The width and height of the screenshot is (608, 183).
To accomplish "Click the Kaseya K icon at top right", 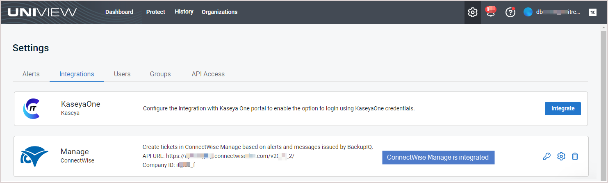I will click(592, 12).
